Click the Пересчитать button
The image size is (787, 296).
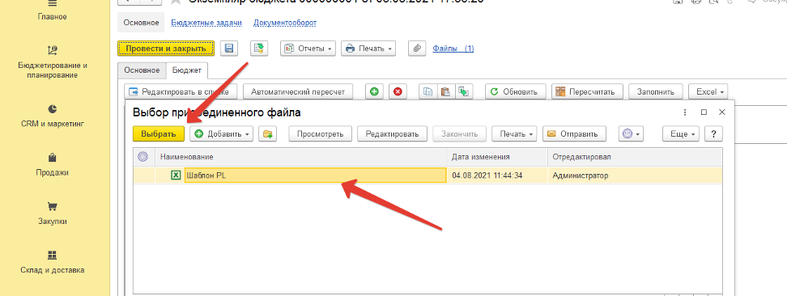pyautogui.click(x=587, y=92)
